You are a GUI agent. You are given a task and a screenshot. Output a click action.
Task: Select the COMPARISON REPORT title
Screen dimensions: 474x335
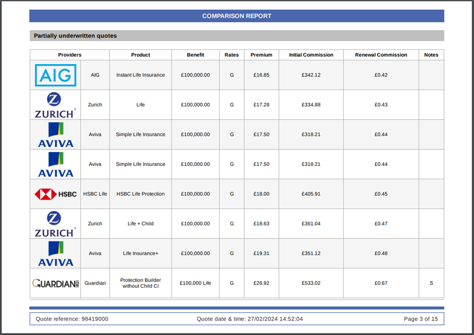pos(237,16)
